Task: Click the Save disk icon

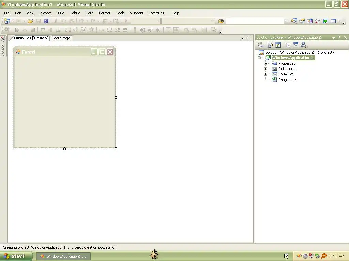Action: point(38,21)
